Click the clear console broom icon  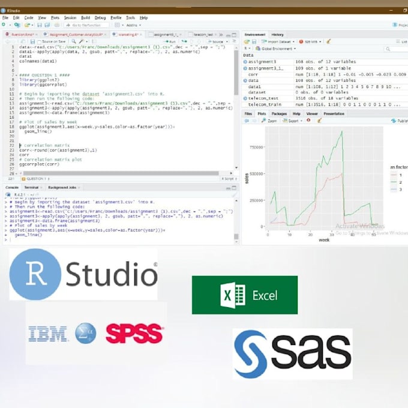235,194
